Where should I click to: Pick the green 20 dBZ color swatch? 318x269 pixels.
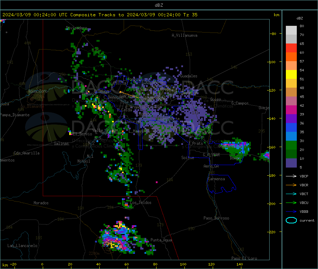coord(291,145)
